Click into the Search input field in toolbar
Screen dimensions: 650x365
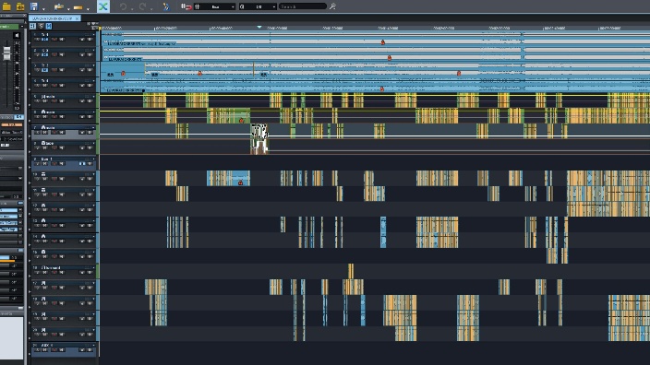[x=303, y=6]
